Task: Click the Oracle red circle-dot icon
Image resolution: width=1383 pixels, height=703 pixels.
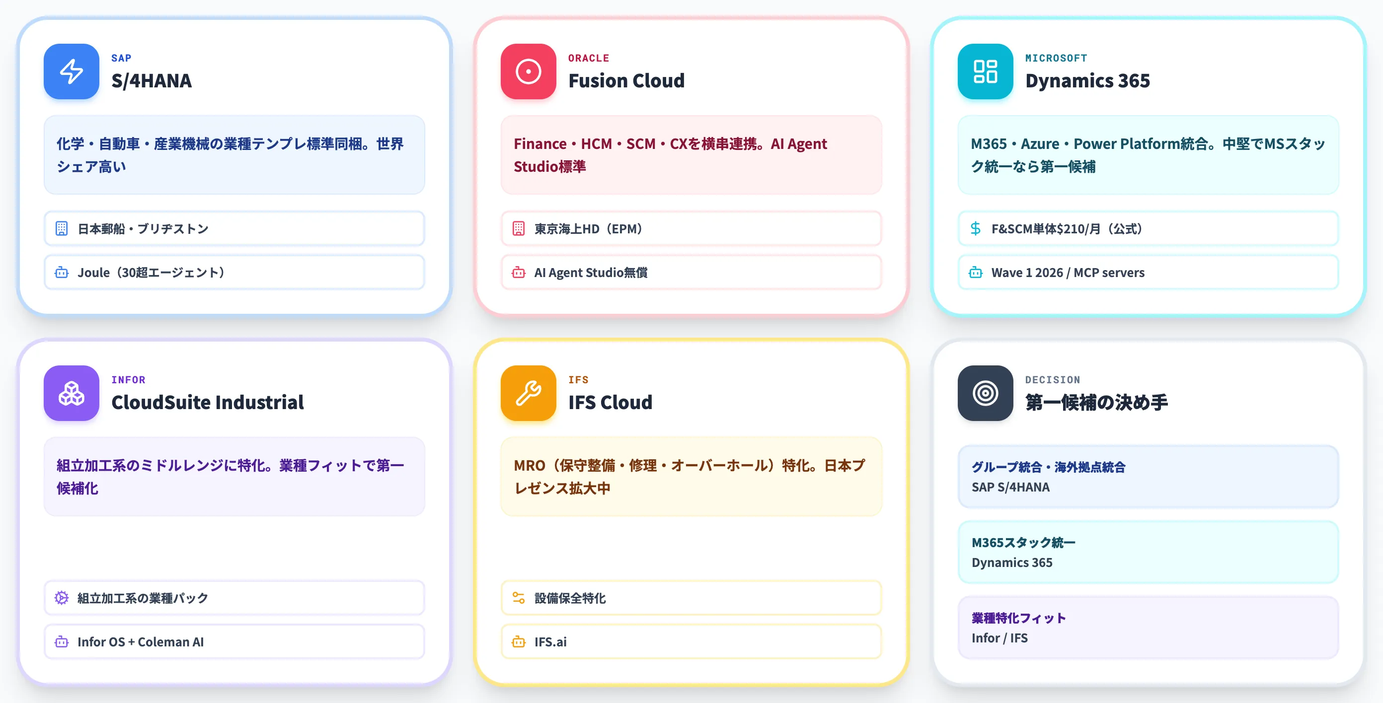Action: pyautogui.click(x=528, y=71)
